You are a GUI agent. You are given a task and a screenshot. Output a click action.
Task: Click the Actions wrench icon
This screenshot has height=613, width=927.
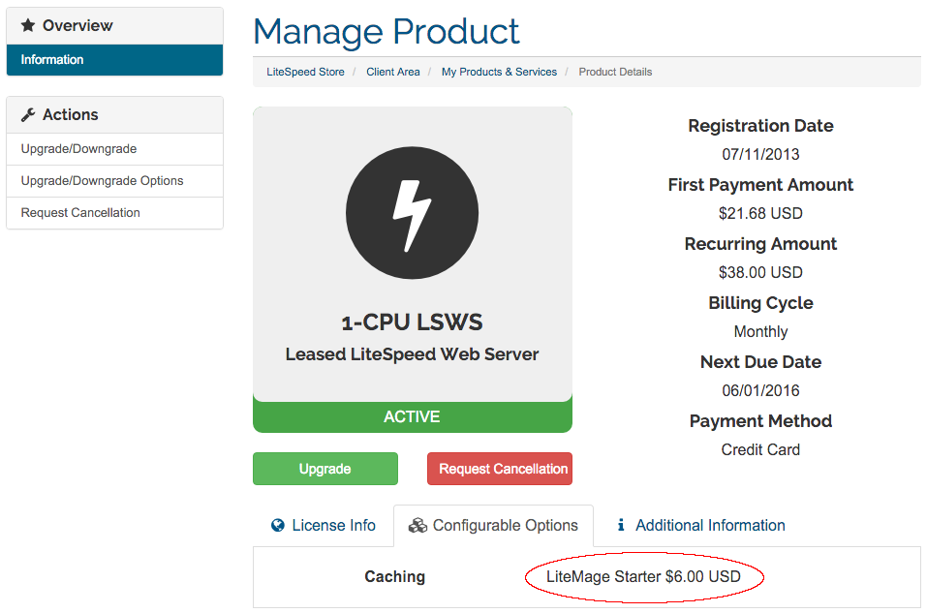[x=28, y=114]
